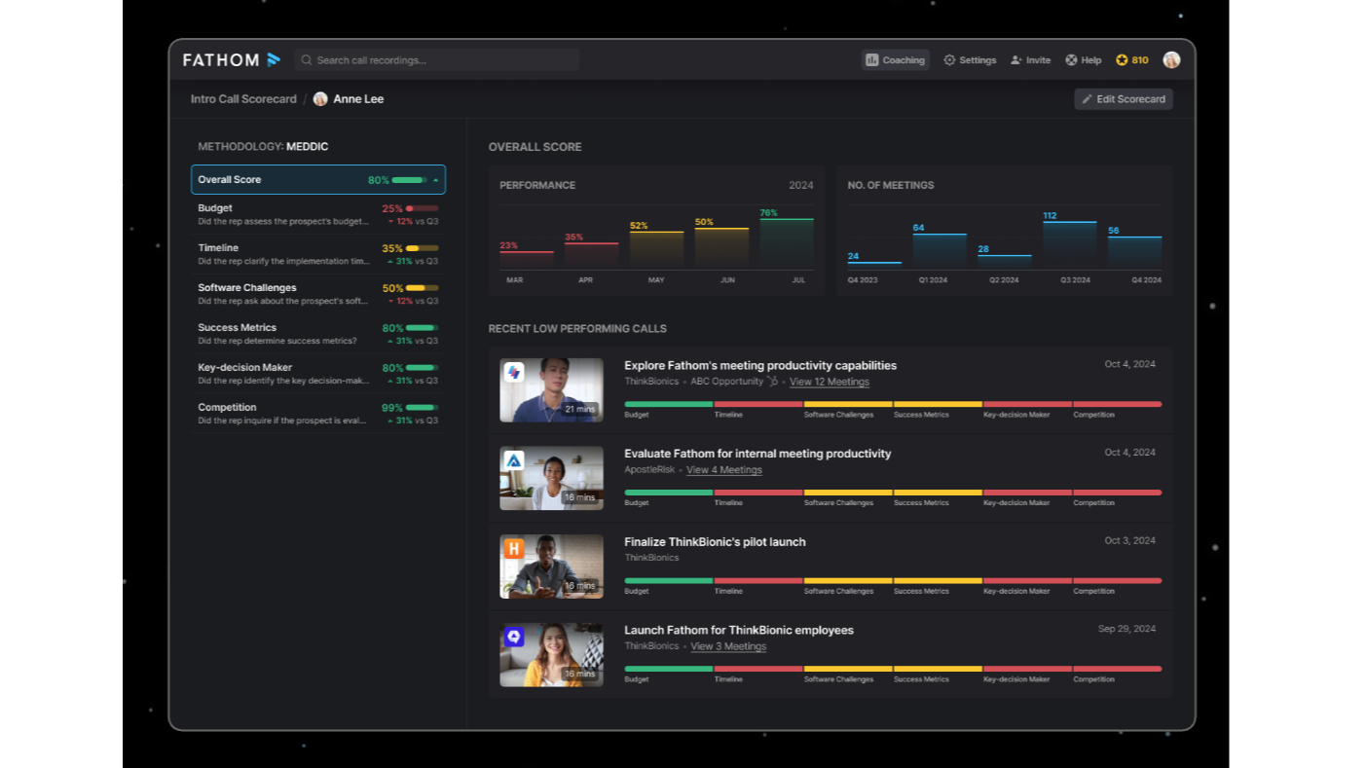The image size is (1366, 768).
Task: Switch to the Coaching section
Action: (895, 59)
